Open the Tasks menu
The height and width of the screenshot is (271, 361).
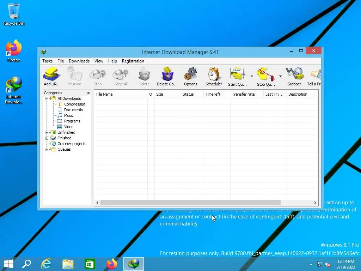click(x=48, y=61)
